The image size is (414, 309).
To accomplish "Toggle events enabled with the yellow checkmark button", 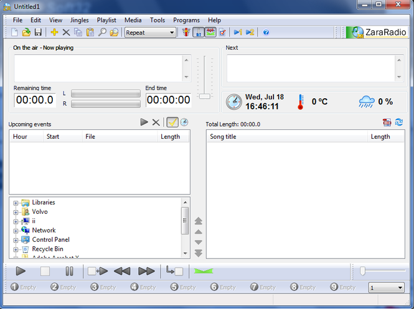I will 172,122.
